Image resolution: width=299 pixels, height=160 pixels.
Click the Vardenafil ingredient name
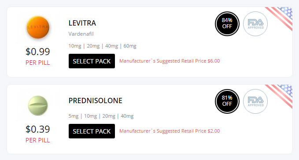81,34
